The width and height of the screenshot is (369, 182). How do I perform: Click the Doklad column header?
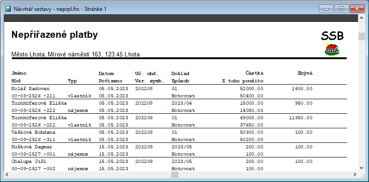coord(180,73)
